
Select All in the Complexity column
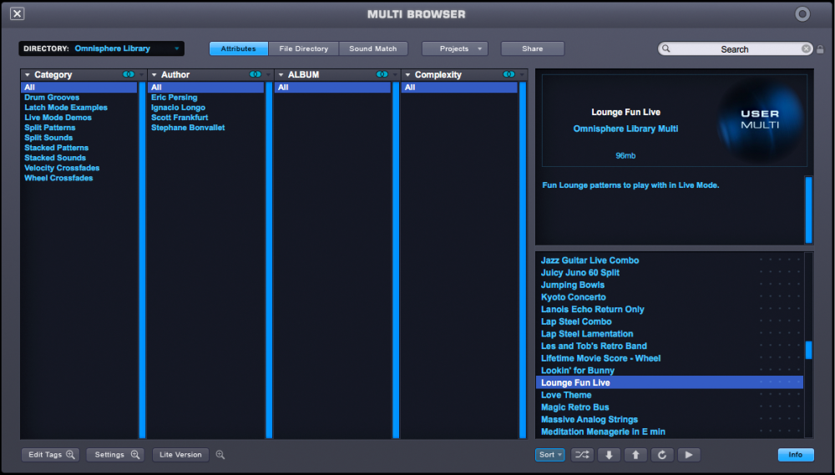459,88
